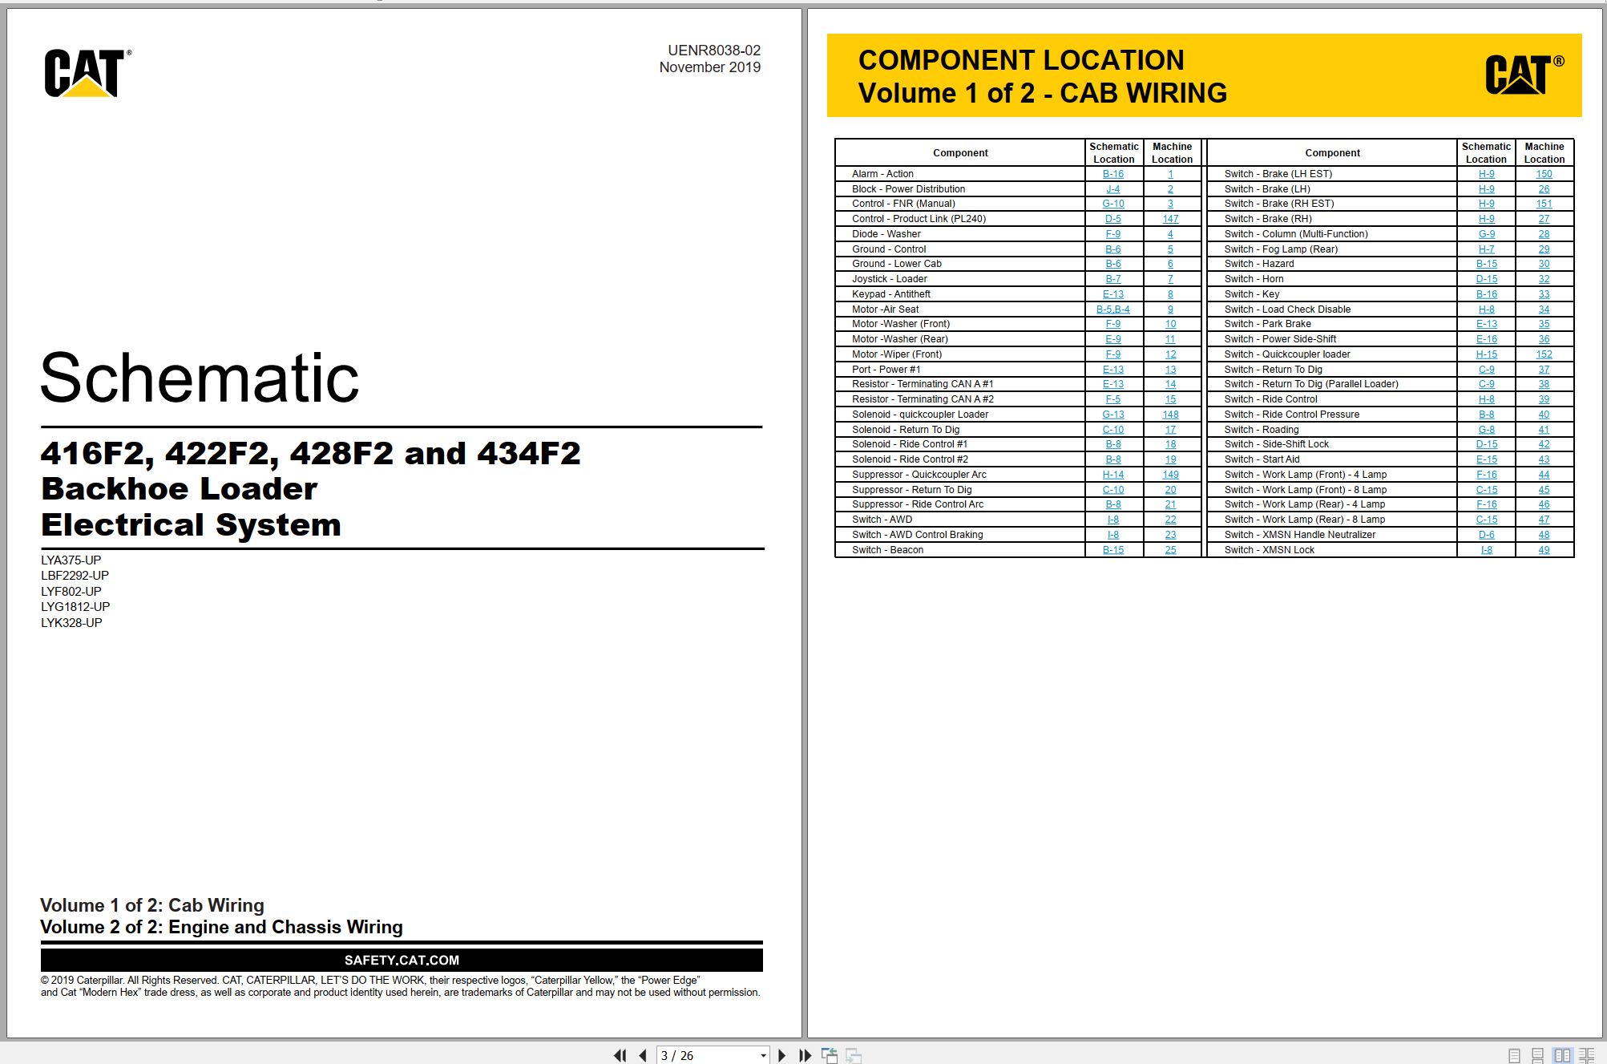
Task: Select the text Switch - Ride Control Pressure
Action: click(x=1291, y=415)
